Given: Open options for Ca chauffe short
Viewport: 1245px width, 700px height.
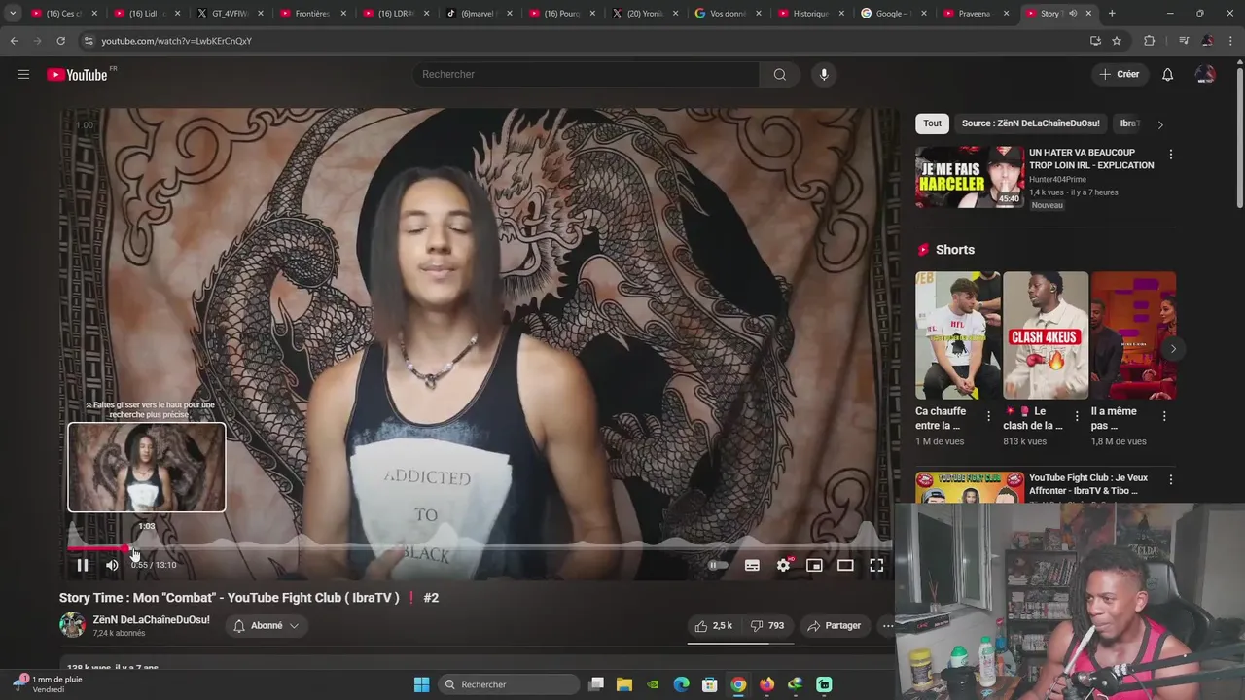Looking at the screenshot, I should click(x=988, y=416).
